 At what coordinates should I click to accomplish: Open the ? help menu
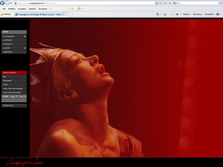coord(50,9)
